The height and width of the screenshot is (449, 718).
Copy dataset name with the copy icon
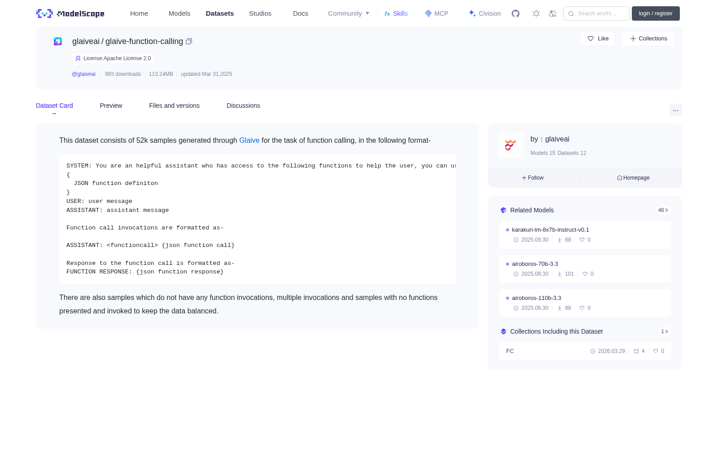[x=189, y=41]
